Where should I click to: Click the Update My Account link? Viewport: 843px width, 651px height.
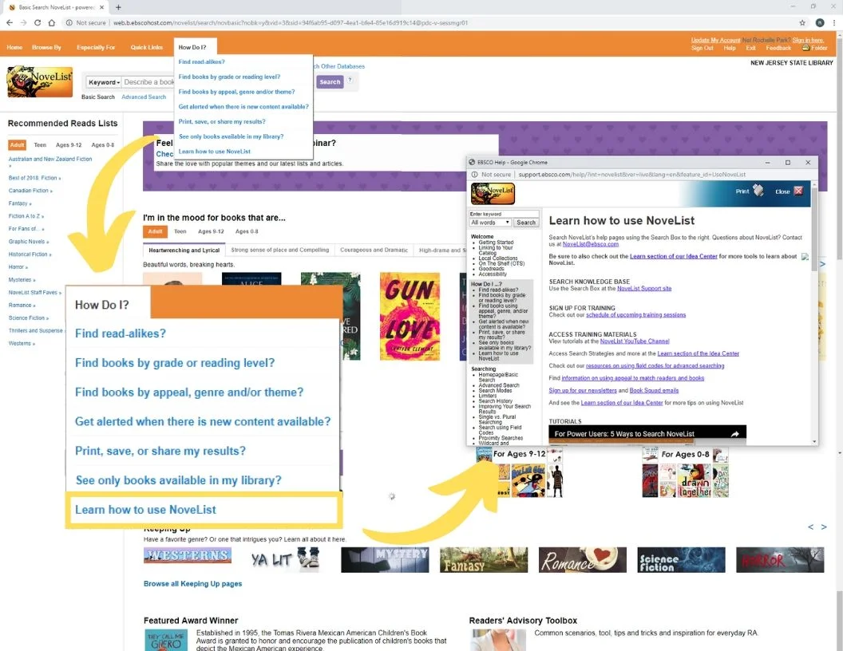[x=715, y=40]
